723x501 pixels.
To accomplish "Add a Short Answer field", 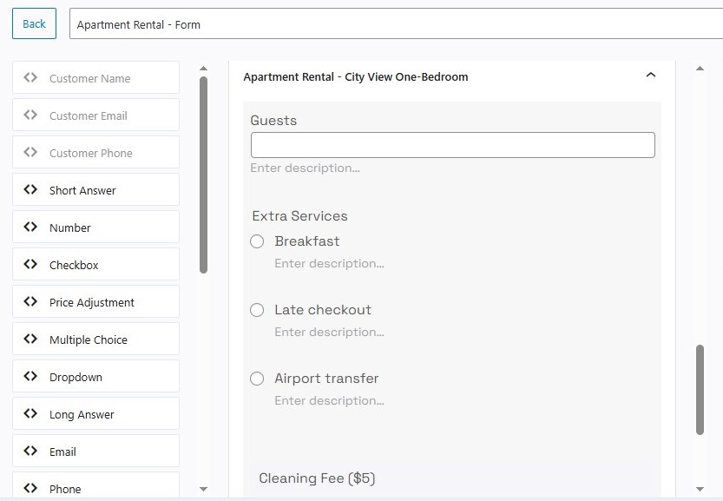I will coord(95,189).
